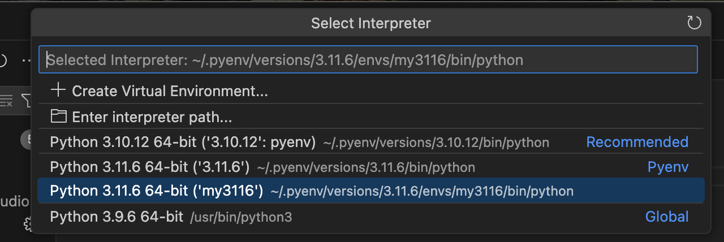Open the more actions ellipsis at left
Viewport: 724px width, 242px height.
pos(25,60)
